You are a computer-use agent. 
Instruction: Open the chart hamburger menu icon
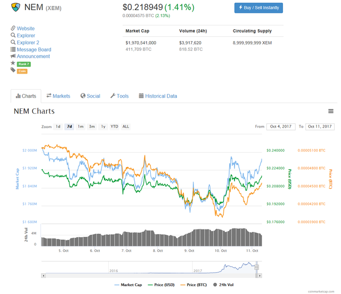tap(330, 111)
